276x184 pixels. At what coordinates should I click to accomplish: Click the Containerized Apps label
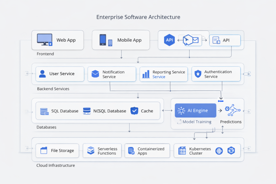(x=151, y=151)
